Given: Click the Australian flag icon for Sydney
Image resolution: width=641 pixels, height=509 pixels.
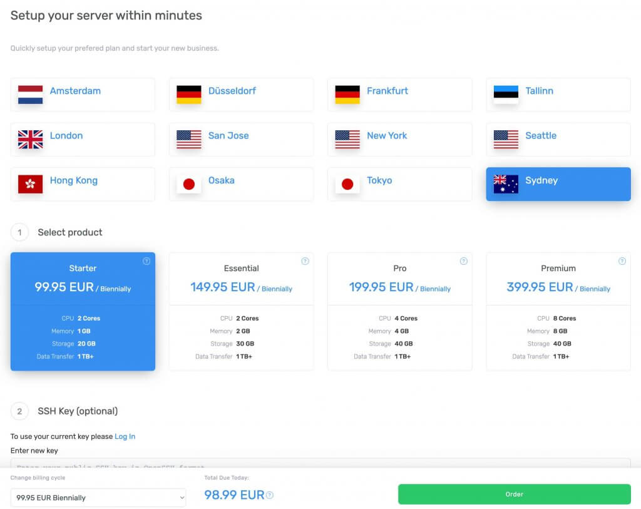Looking at the screenshot, I should (x=506, y=184).
